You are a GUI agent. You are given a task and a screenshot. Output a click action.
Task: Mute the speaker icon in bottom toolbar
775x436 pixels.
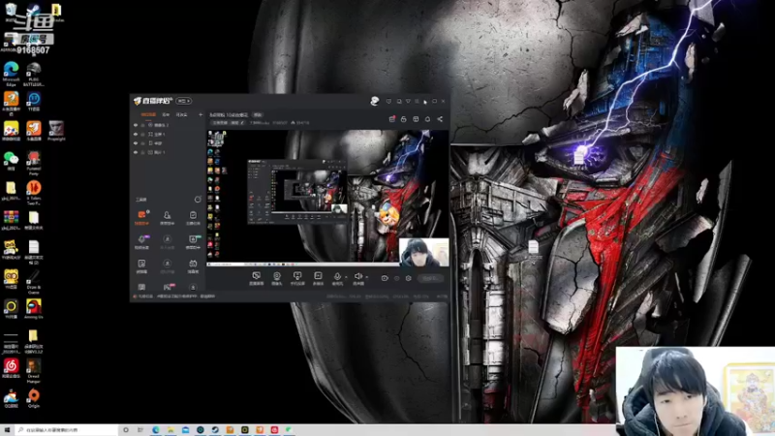pos(358,277)
